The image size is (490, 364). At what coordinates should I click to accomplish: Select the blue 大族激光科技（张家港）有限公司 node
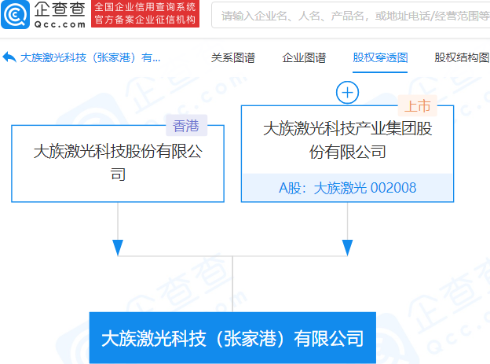point(232,339)
